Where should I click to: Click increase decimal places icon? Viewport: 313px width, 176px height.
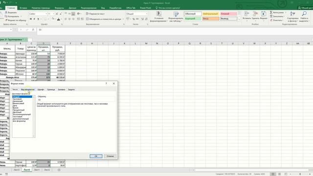(x=142, y=19)
